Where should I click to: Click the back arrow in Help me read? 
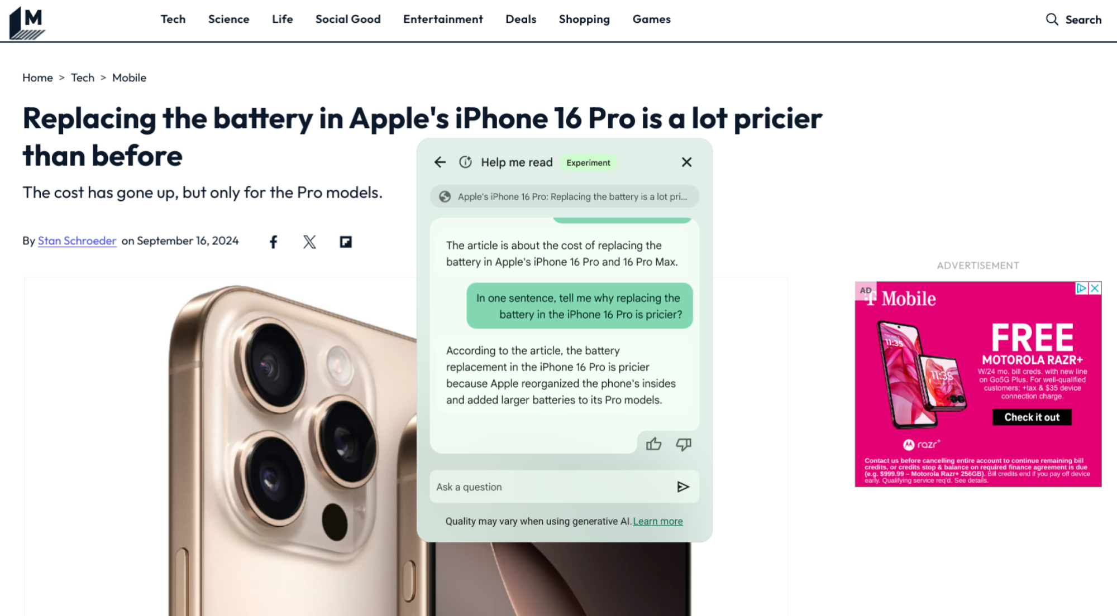click(441, 162)
